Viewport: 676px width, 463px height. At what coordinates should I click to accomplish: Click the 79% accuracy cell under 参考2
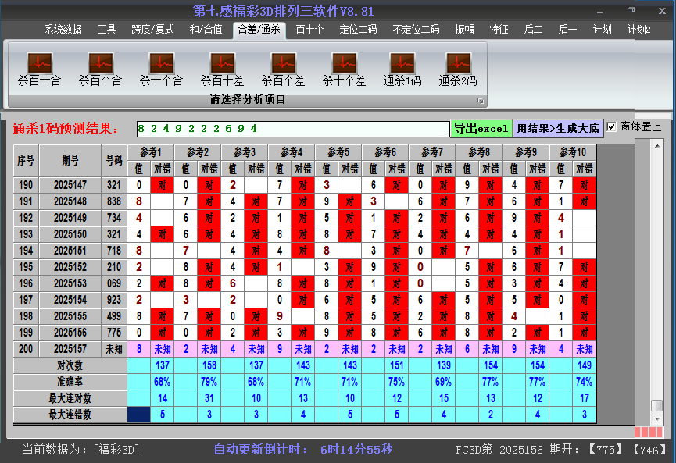point(209,382)
